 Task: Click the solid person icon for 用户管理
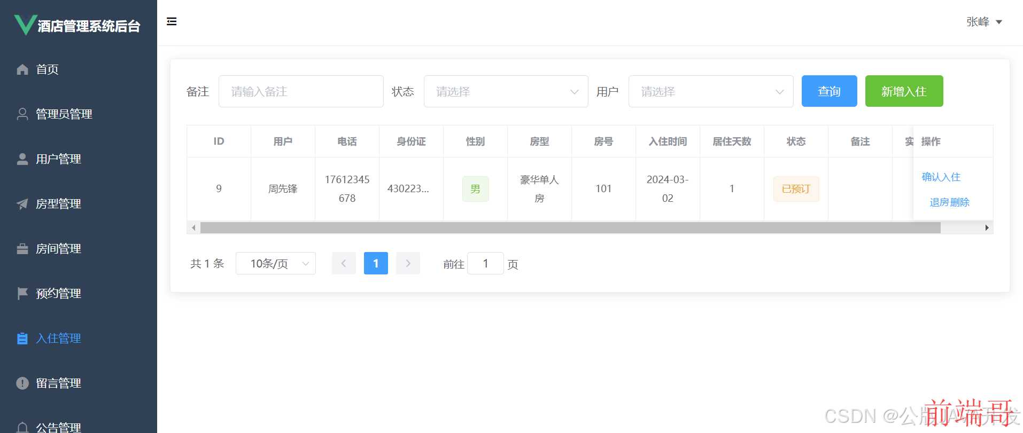tap(22, 159)
